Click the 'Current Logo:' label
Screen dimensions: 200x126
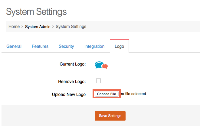(73, 64)
